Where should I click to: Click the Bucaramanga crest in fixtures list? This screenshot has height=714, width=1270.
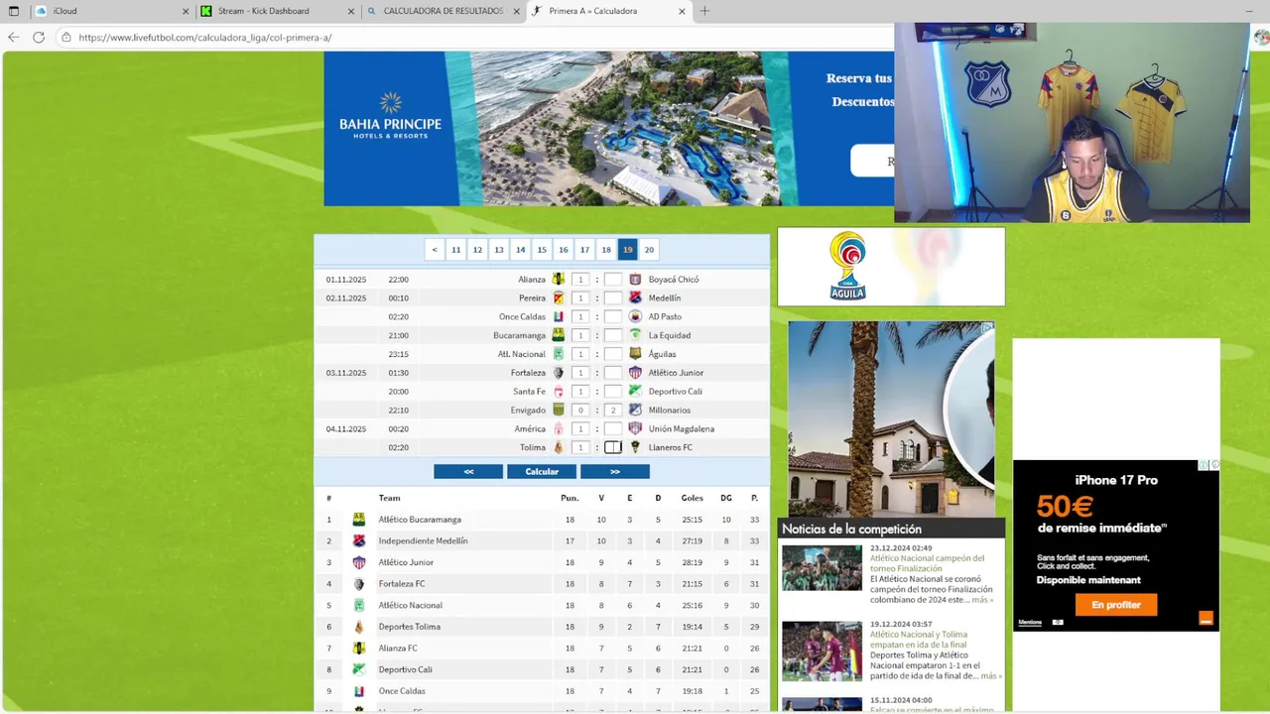558,335
